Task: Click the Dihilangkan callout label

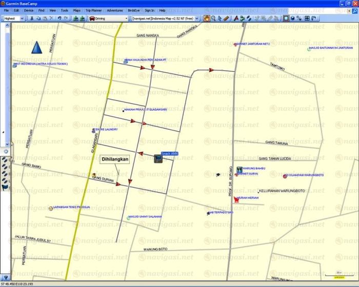Action: [x=114, y=159]
